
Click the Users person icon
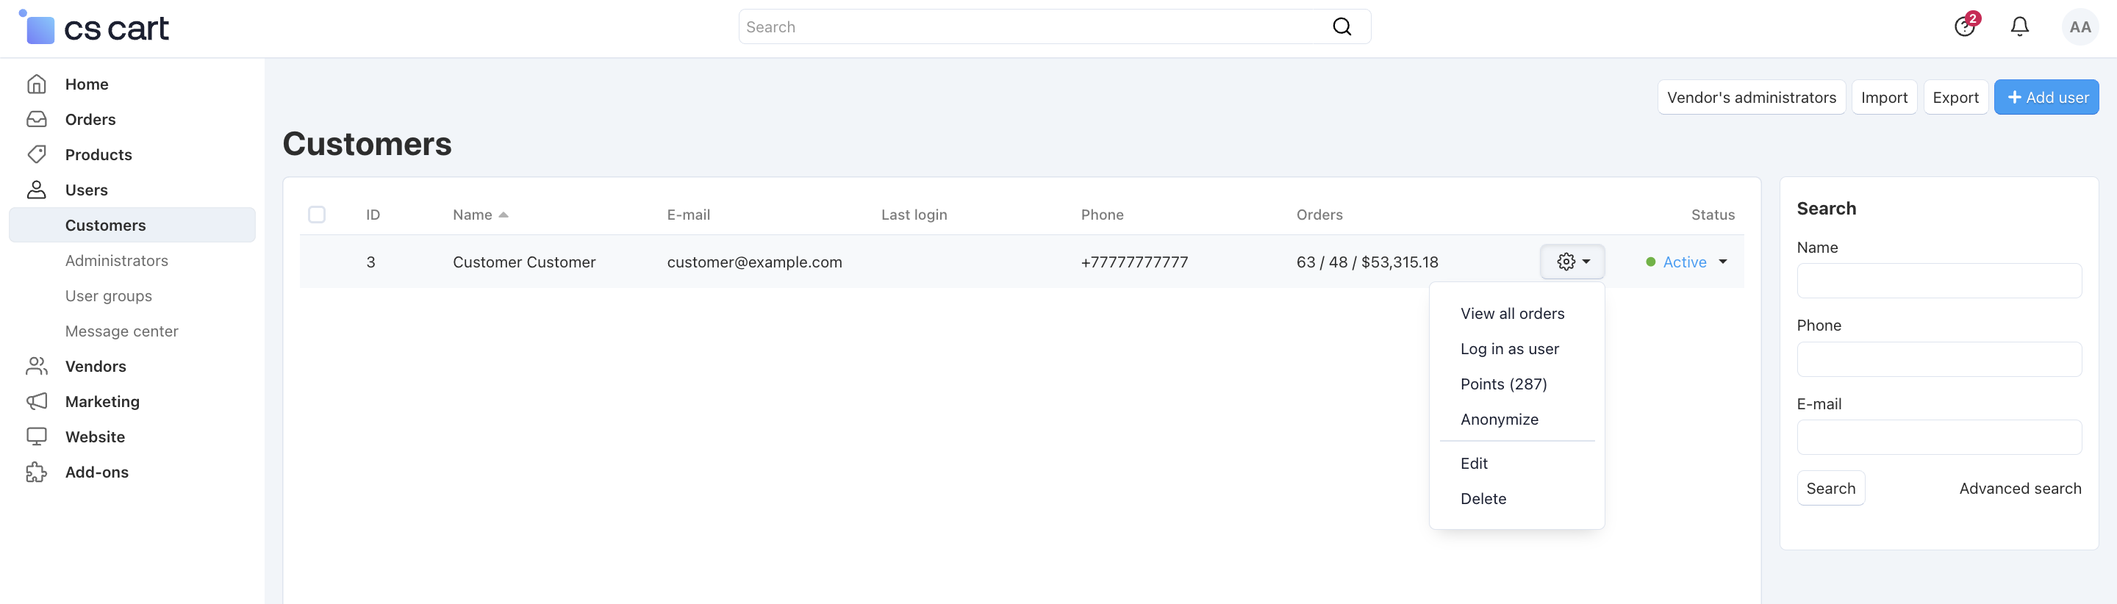point(36,190)
